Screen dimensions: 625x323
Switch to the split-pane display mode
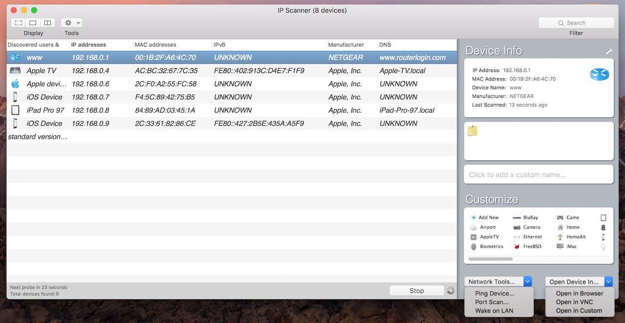pyautogui.click(x=47, y=23)
